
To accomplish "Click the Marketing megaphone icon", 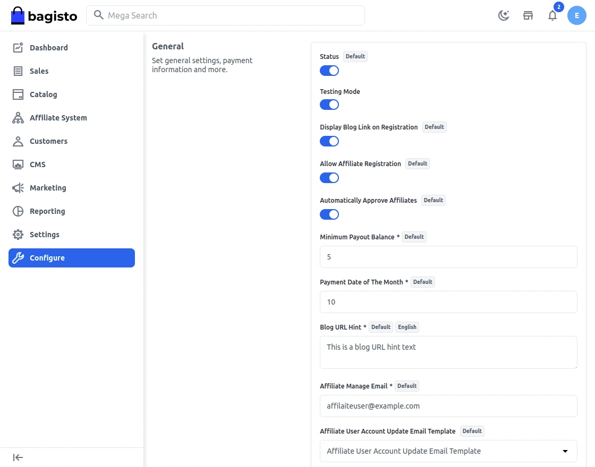I will click(18, 188).
